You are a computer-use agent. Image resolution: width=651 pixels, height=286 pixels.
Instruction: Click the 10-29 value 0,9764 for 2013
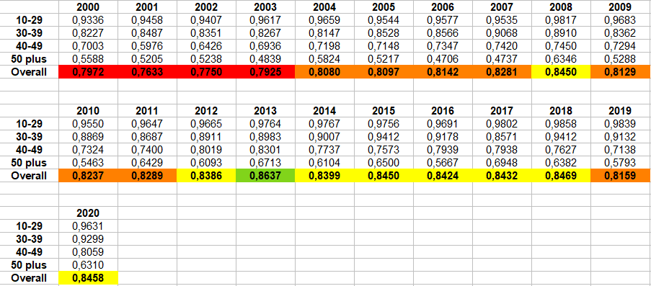pos(265,124)
